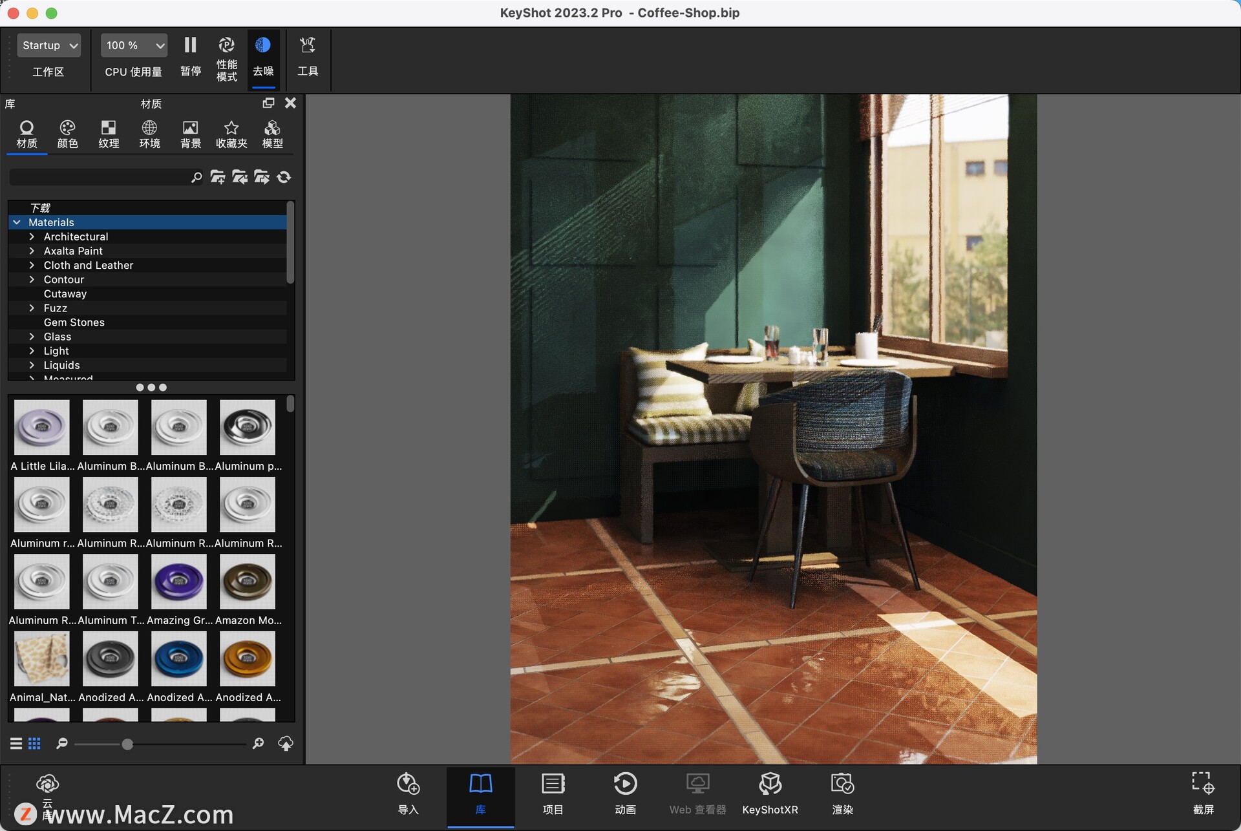
Task: Collapse the Materials tree node
Action: point(16,222)
